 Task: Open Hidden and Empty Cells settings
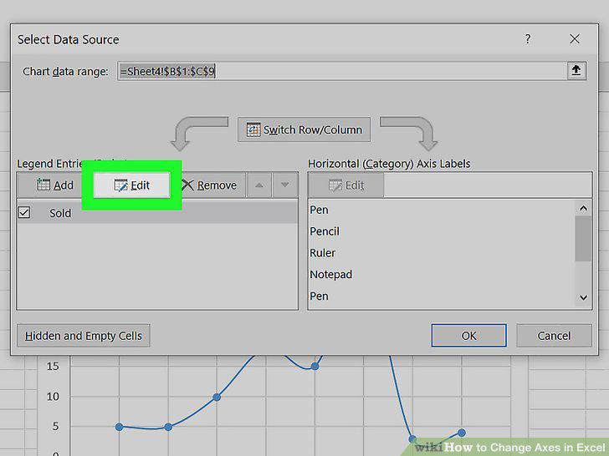84,336
